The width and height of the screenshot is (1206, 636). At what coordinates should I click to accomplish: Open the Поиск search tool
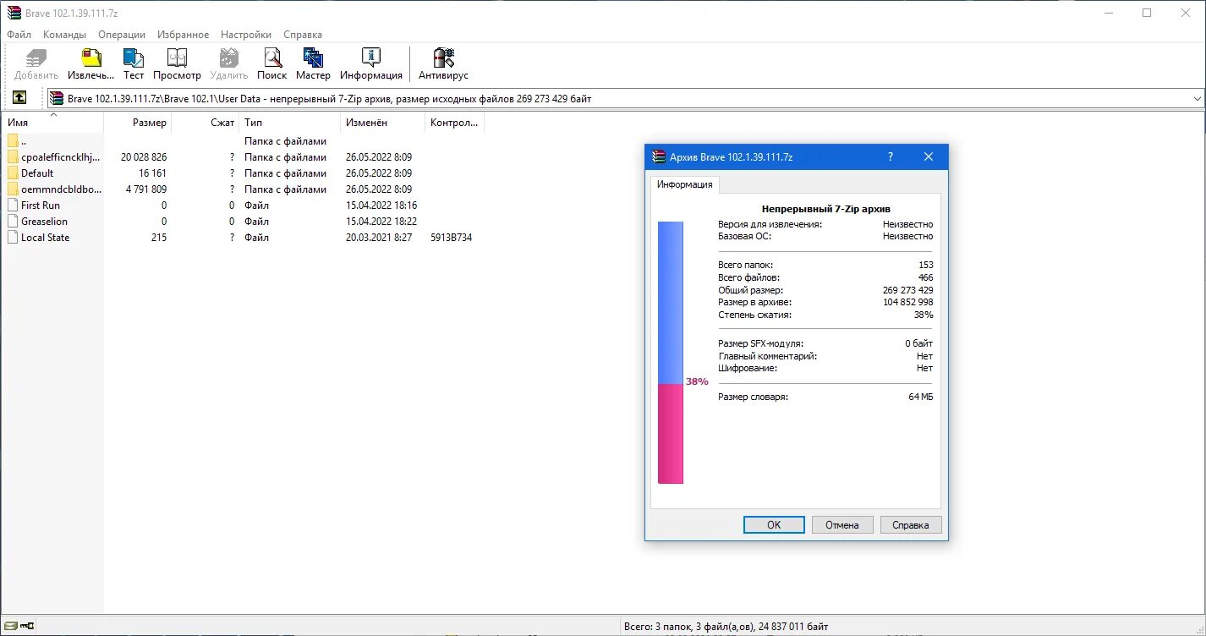tap(272, 63)
